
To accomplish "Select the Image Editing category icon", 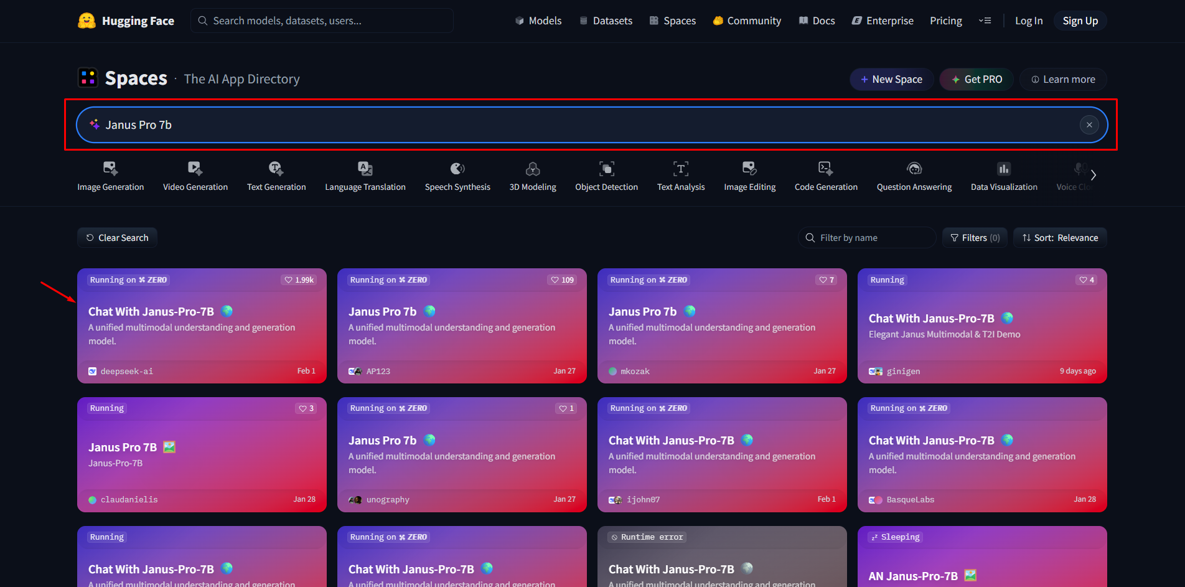I will (749, 168).
